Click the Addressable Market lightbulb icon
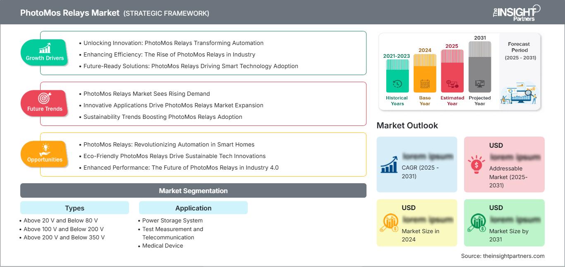Image resolution: width=565 pixels, height=267 pixels. click(x=476, y=164)
